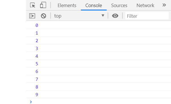Image resolution: width=171 pixels, height=104 pixels.
Task: Click the output line showing 9
Action: (99, 94)
